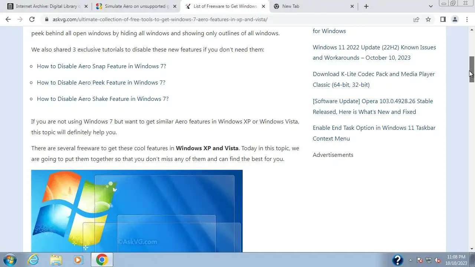Screen dimensions: 475x267
Task: Open How to Disable Aero Snap link
Action: pos(101,66)
